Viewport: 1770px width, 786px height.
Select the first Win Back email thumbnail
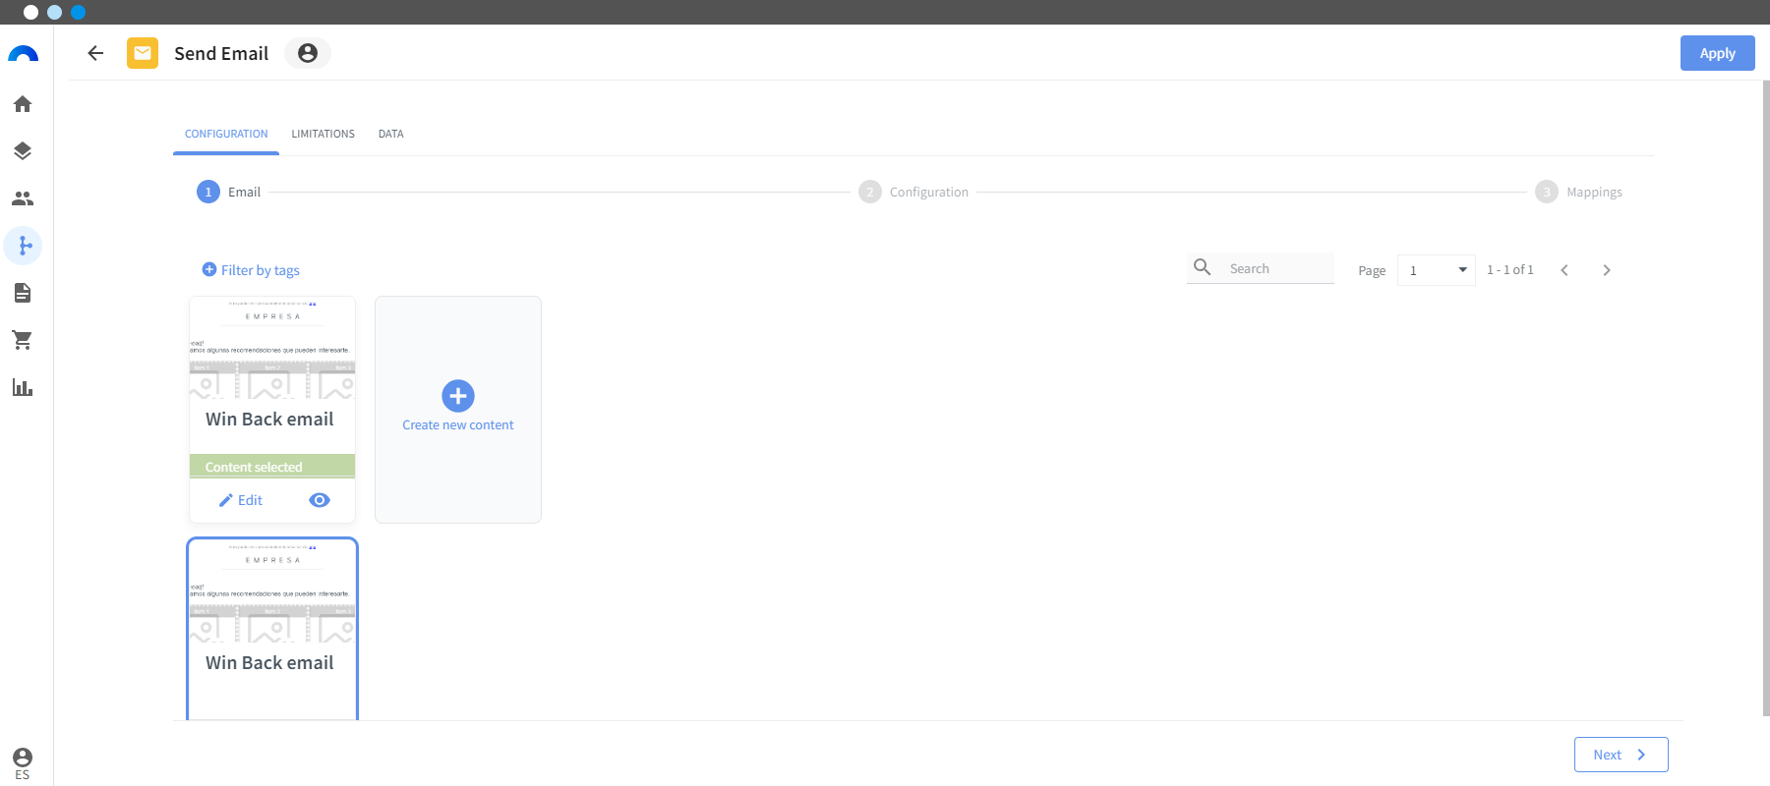[272, 348]
